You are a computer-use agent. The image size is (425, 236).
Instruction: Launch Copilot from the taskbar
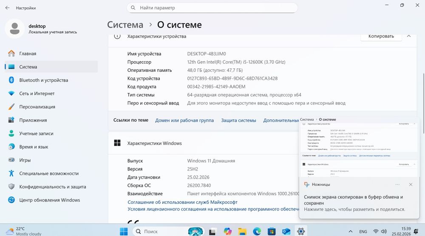pyautogui.click(x=228, y=231)
